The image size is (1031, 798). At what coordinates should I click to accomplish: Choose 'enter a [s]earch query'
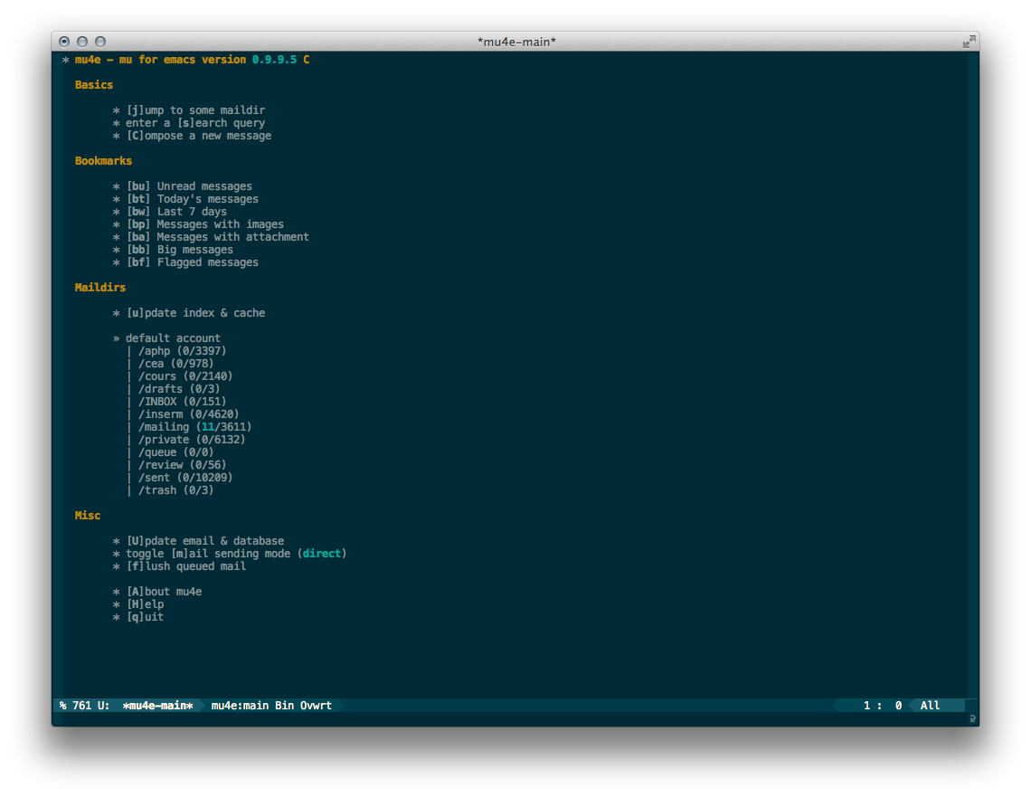tap(195, 123)
